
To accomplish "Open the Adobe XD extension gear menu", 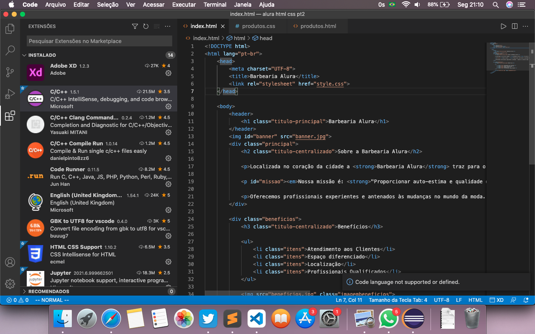I will click(168, 73).
